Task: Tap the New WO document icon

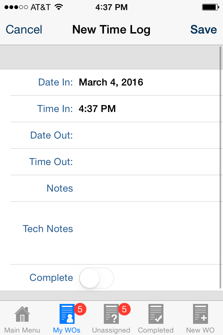Action: [200, 314]
